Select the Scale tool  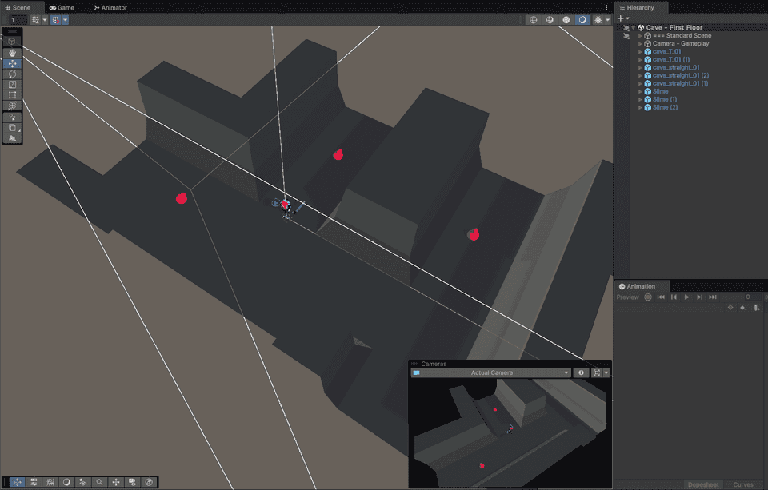click(10, 83)
